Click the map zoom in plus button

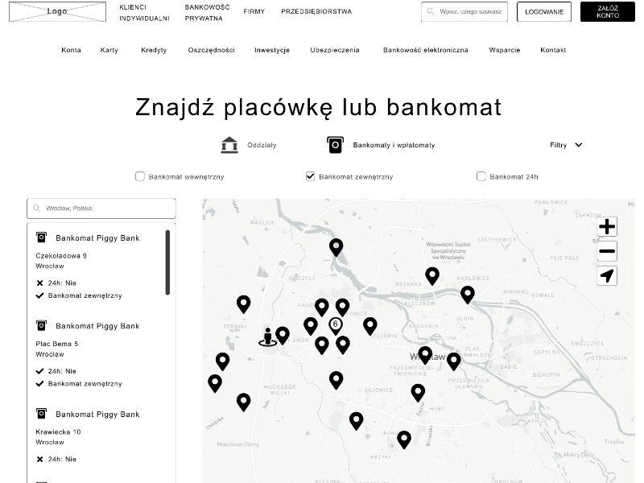607,227
